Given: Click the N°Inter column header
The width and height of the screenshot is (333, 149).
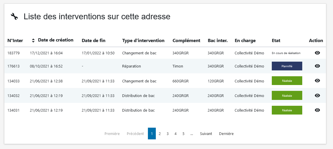Looking at the screenshot, I should pos(15,41).
